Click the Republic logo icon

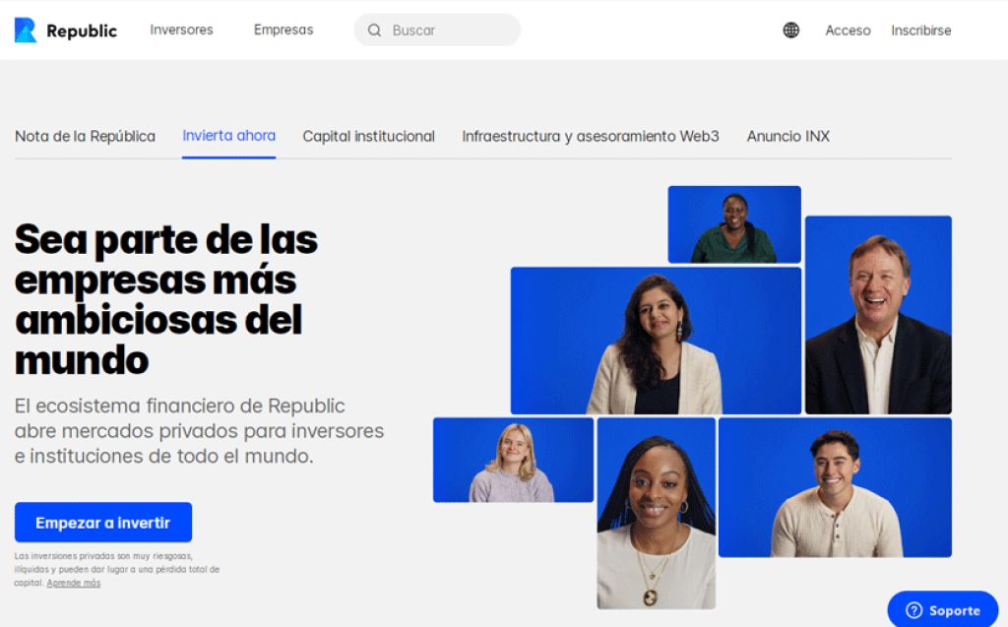(x=26, y=31)
